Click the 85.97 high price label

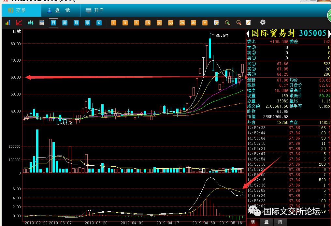(222, 36)
